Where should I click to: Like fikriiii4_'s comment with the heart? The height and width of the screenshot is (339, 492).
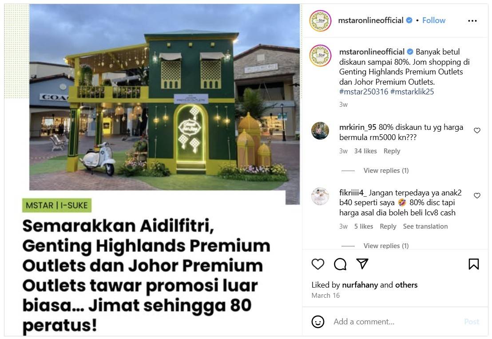[477, 195]
